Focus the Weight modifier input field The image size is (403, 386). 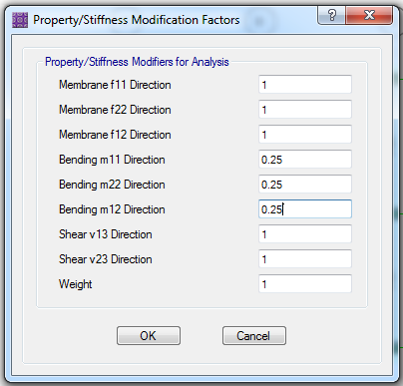coord(305,284)
